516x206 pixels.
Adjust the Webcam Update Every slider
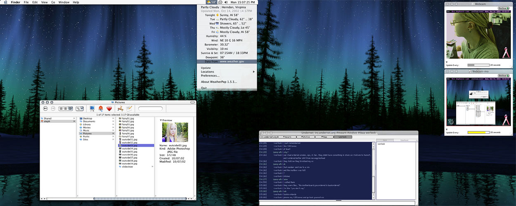(x=478, y=65)
